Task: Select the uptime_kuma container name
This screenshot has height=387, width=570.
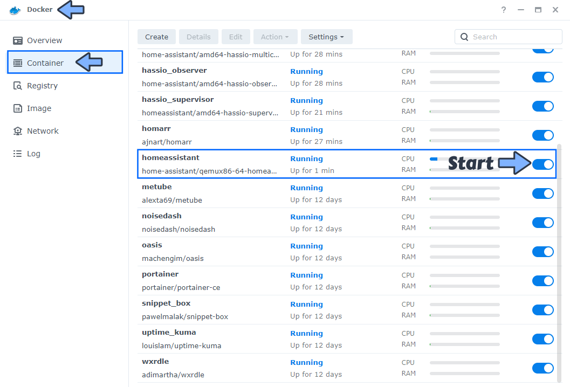Action: pyautogui.click(x=169, y=332)
